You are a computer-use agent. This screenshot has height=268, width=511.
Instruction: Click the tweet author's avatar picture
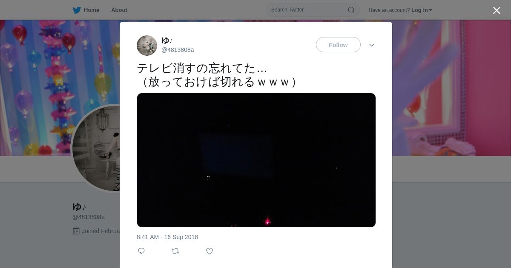point(147,46)
